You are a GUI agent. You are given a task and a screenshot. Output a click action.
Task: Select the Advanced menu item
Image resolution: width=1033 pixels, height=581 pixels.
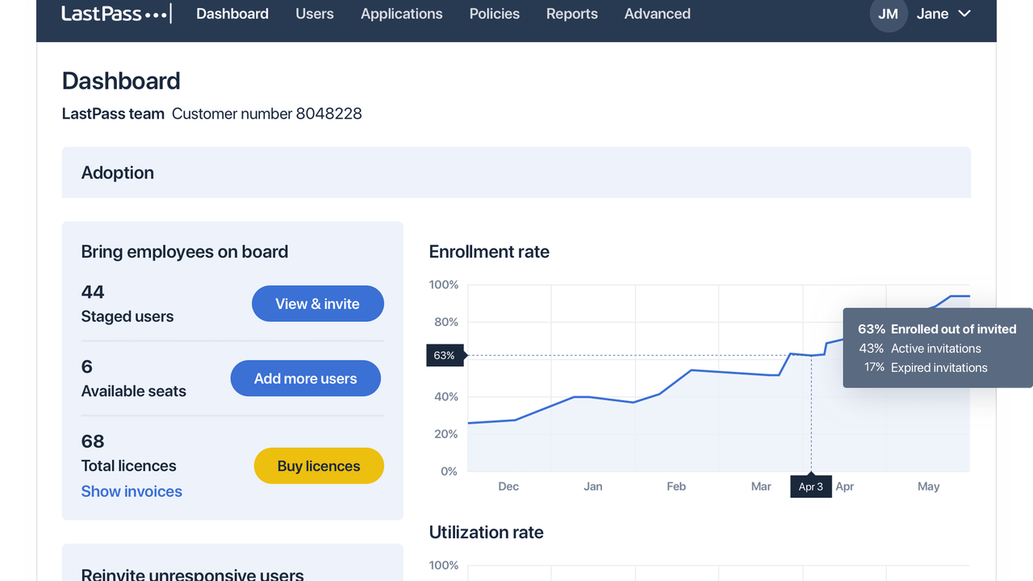pyautogui.click(x=657, y=14)
